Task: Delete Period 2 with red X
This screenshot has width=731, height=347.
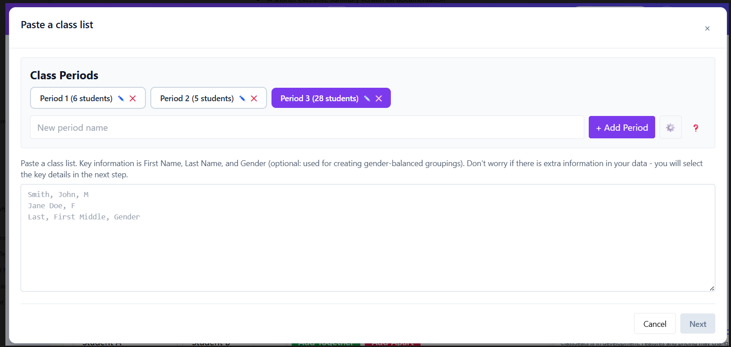Action: click(254, 99)
